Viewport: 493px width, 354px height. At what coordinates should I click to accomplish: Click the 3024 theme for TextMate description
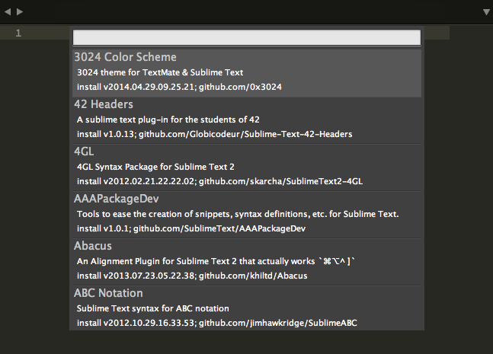(x=160, y=72)
